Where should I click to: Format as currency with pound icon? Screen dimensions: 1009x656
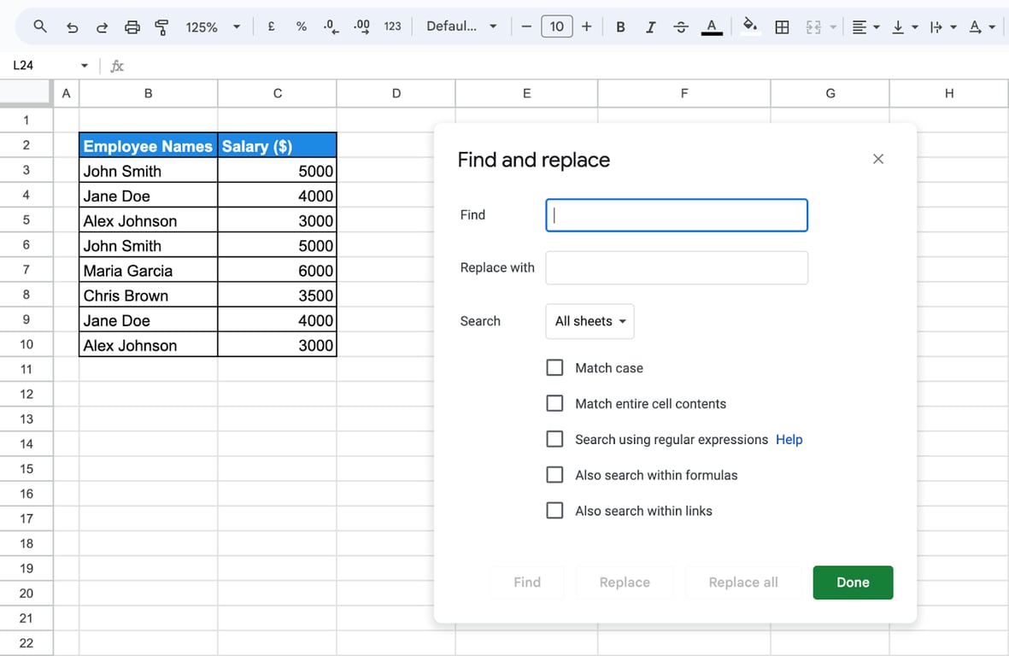(272, 26)
